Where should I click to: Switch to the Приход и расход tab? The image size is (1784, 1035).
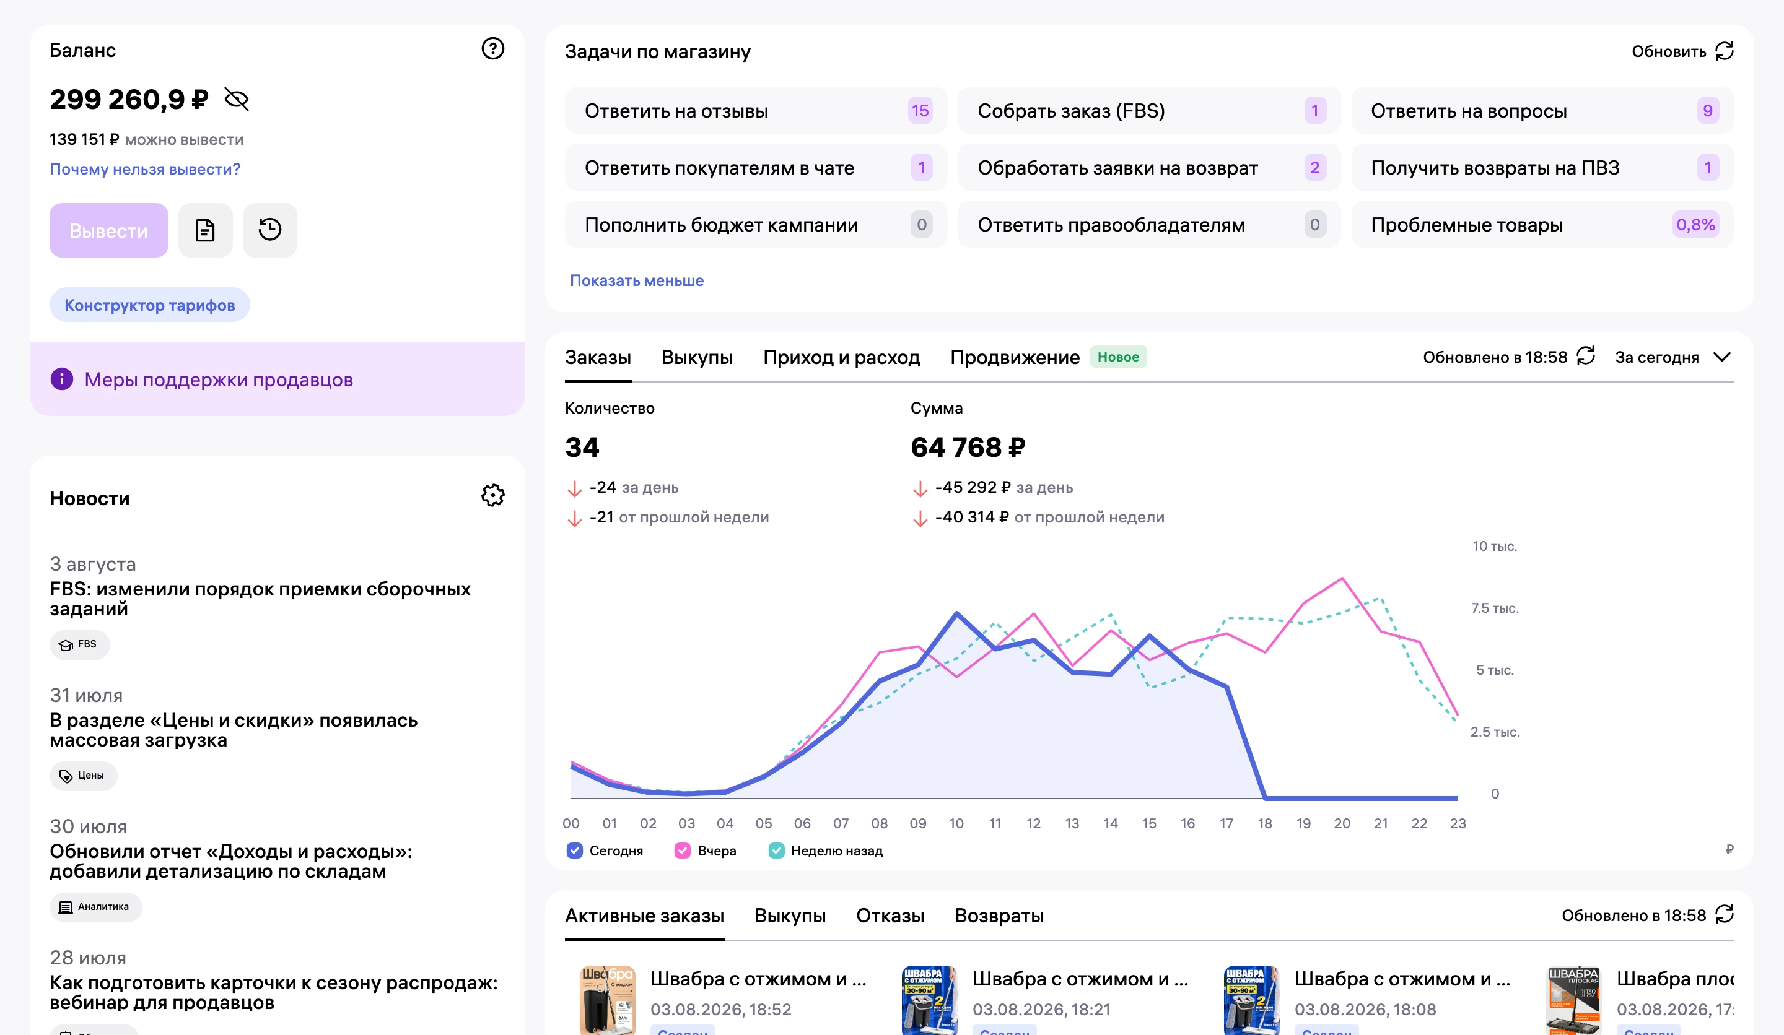tap(841, 357)
